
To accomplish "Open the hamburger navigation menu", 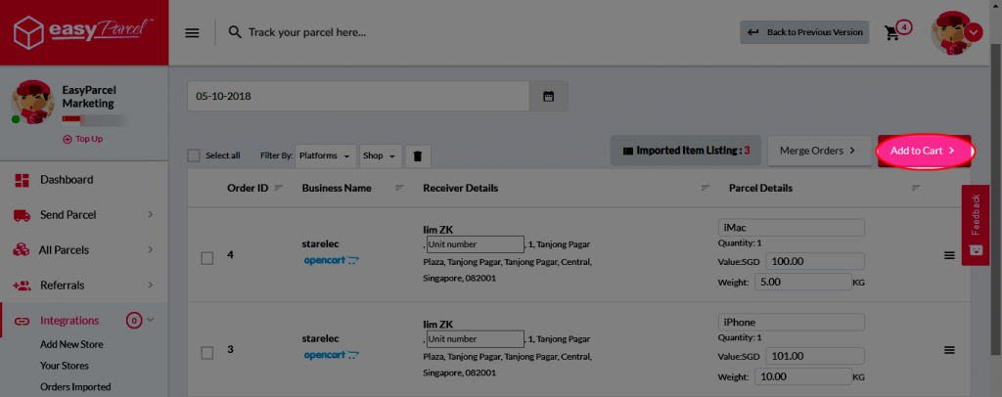I will click(x=192, y=32).
